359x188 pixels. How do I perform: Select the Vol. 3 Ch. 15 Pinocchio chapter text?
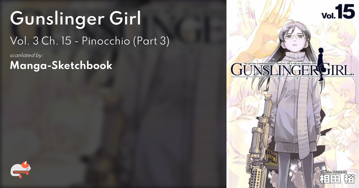[x=90, y=41]
